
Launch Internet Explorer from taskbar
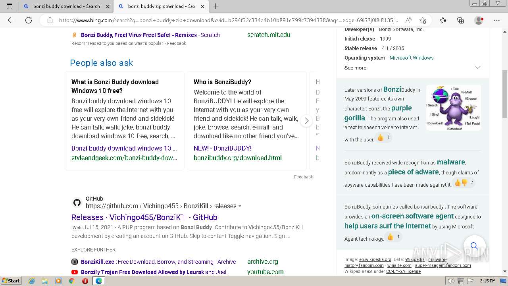point(32,281)
